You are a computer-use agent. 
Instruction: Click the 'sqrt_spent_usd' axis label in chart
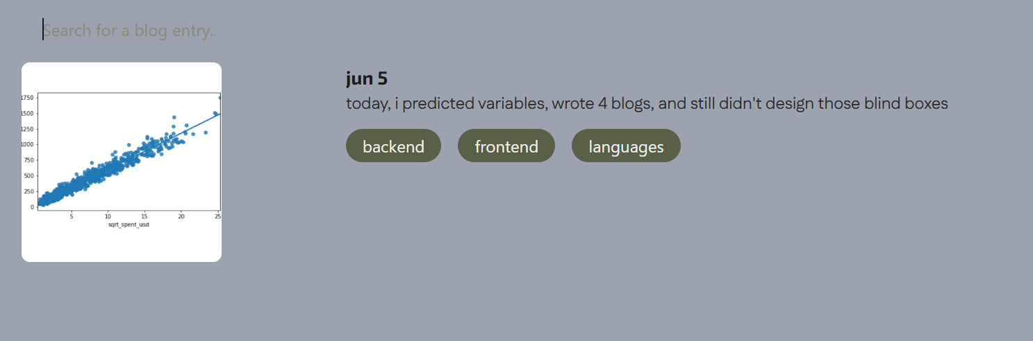[129, 225]
